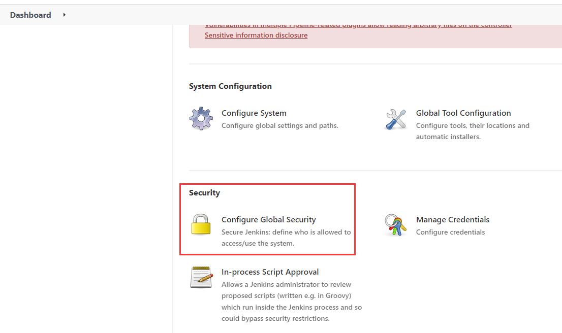Click the Script Approval notepad icon

pos(201,277)
